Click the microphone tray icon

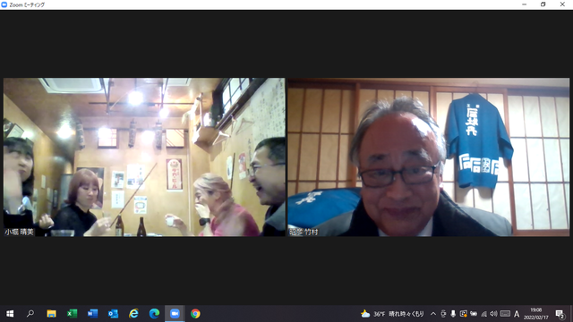coord(453,314)
